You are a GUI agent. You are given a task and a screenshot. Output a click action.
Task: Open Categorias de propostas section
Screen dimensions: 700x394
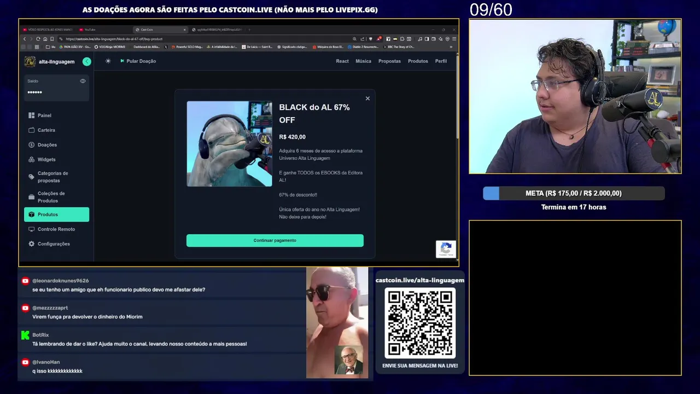tap(56, 177)
